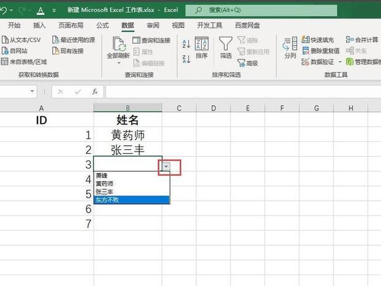Click the cell containing 张三丰 in column B
The height and width of the screenshot is (286, 381).
[x=128, y=149]
